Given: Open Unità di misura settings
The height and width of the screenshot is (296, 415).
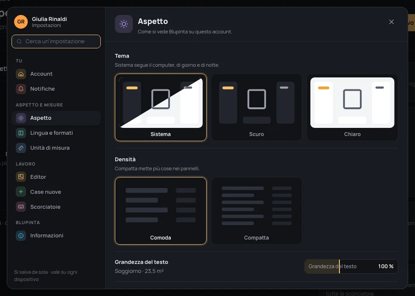Looking at the screenshot, I should [x=56, y=148].
